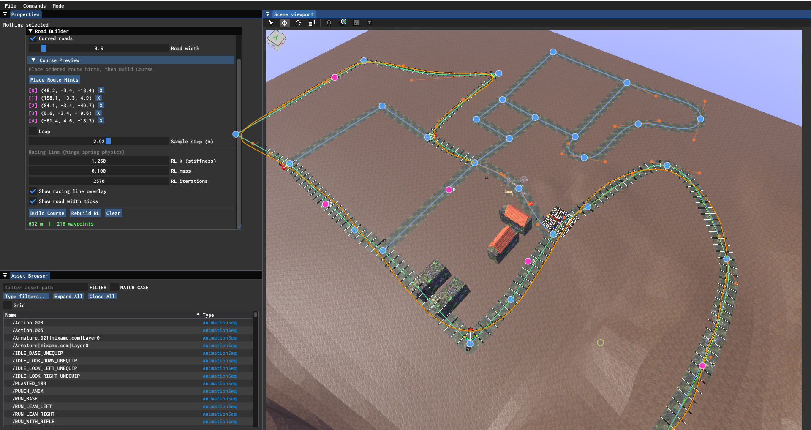Collapse the Asset Browser panel triangle
Screen dimensions: 811x430
point(5,276)
